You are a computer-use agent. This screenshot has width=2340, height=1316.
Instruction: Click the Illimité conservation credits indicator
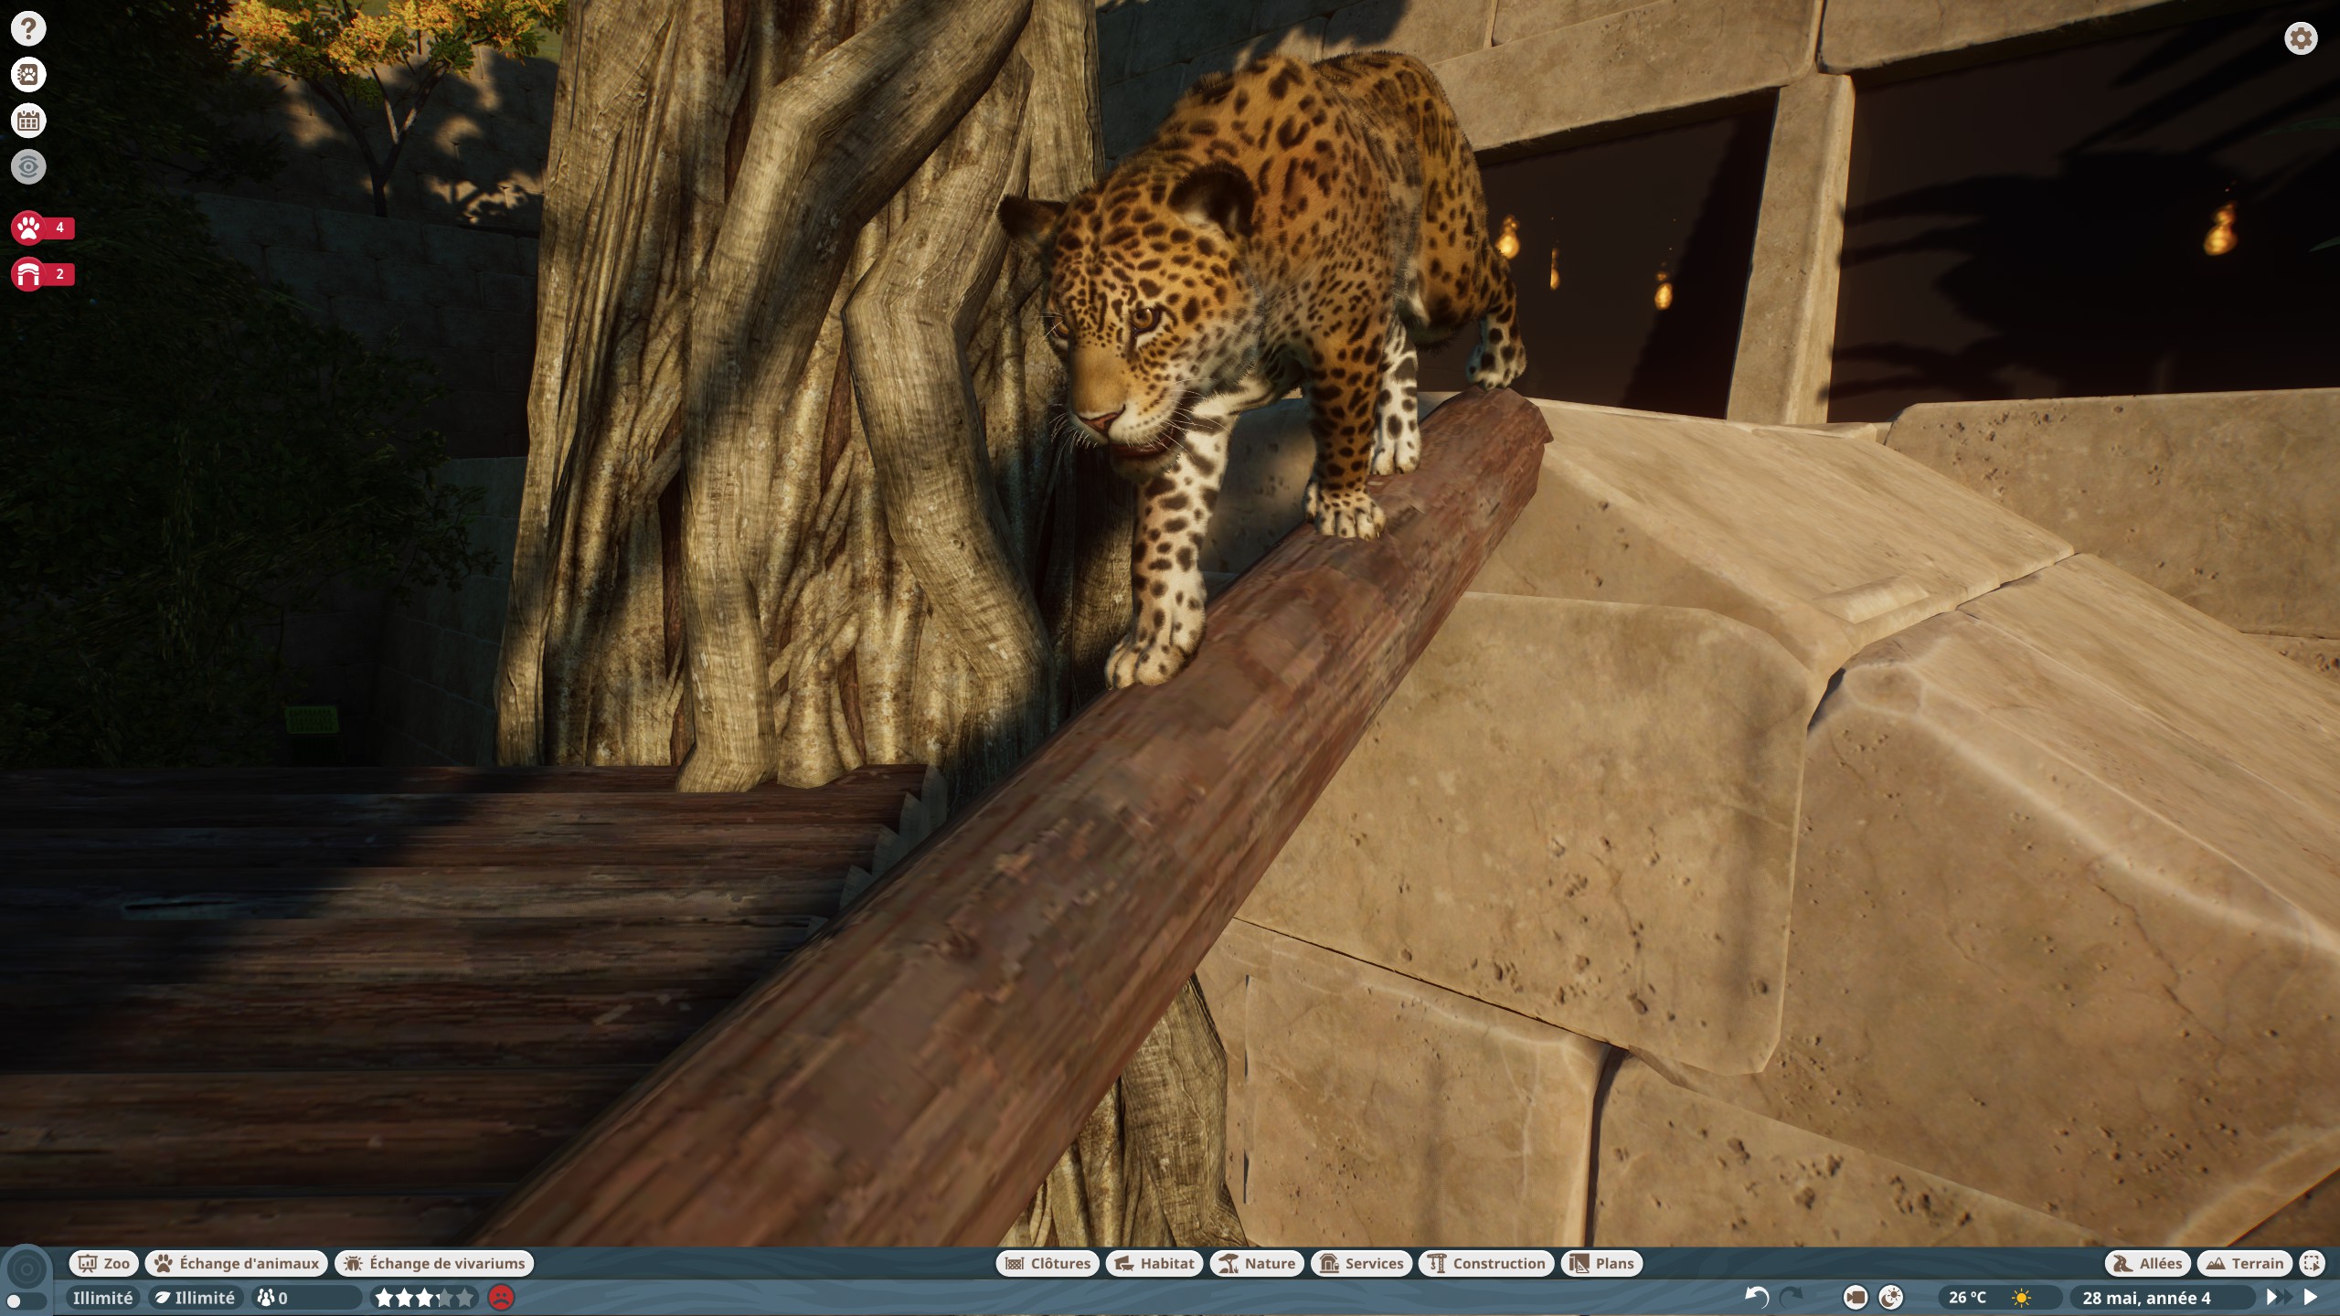coord(196,1298)
